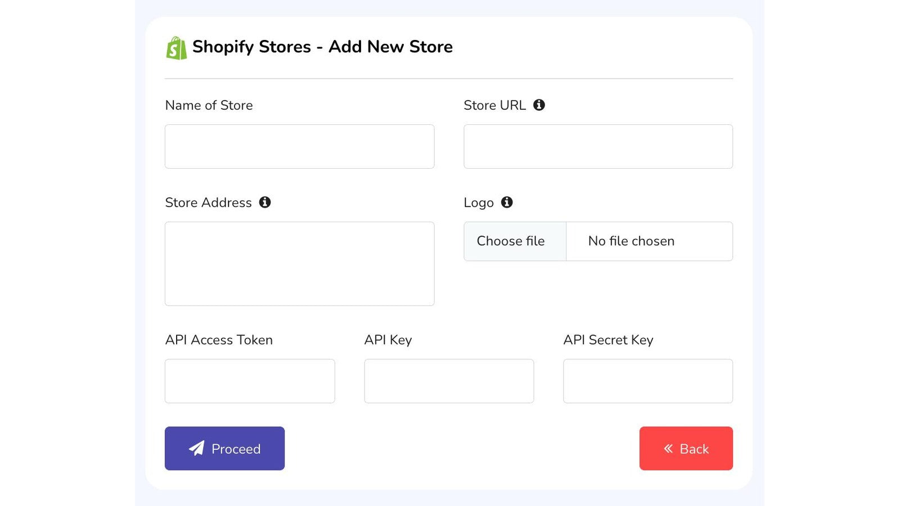
Task: Click the 'API Access Token' label
Action: click(219, 340)
